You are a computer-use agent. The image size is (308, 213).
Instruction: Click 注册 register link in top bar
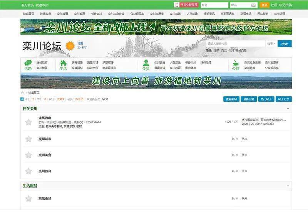[274, 5]
